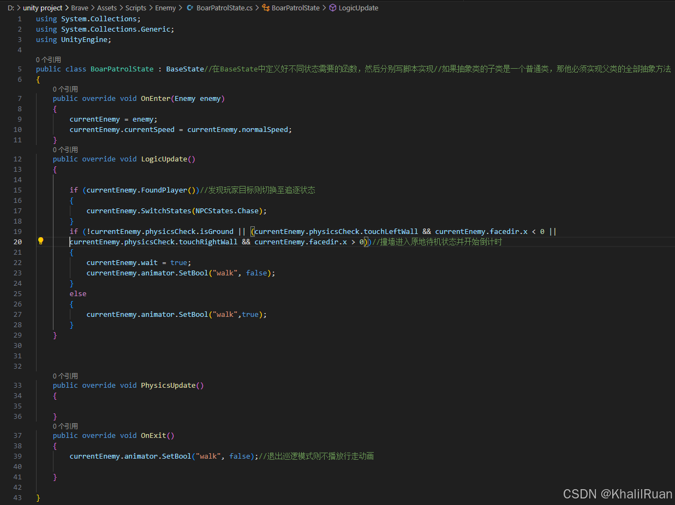
Task: Click 'currentEnemy = enemy;' on line 9
Action: tap(114, 119)
